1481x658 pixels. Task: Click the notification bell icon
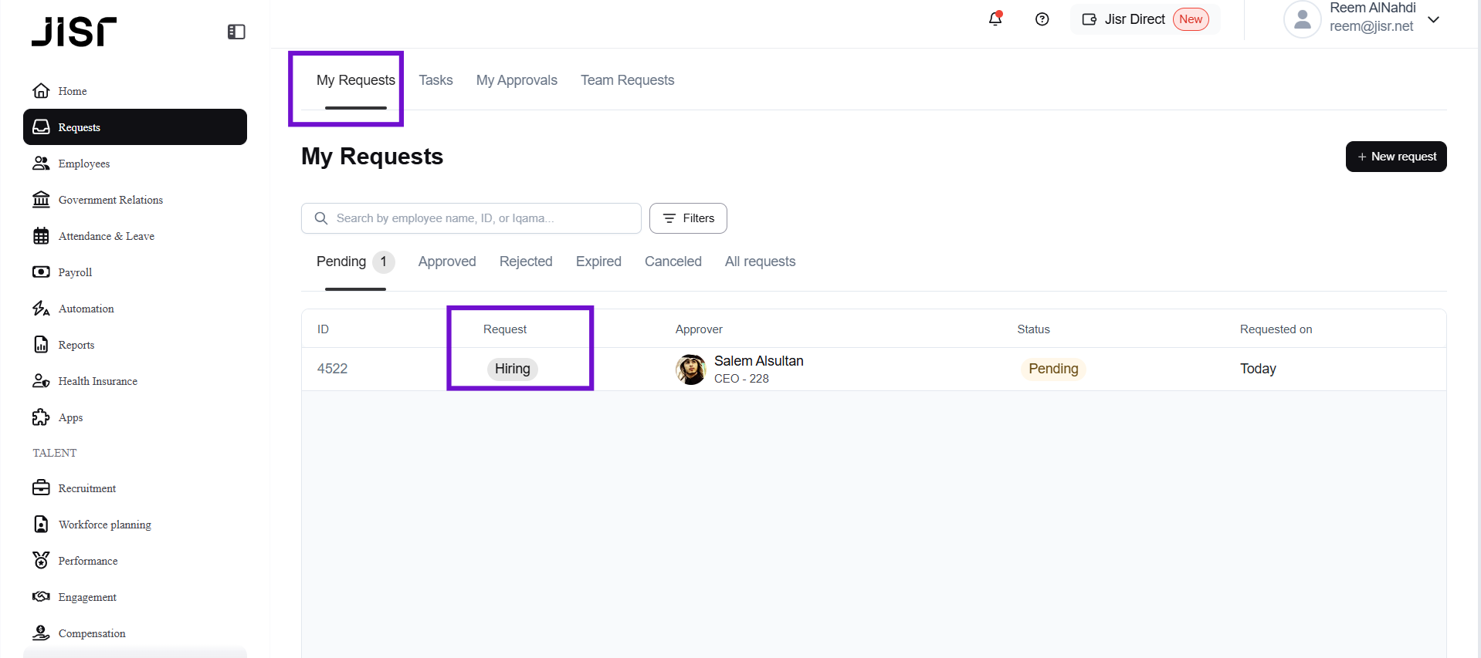coord(995,19)
